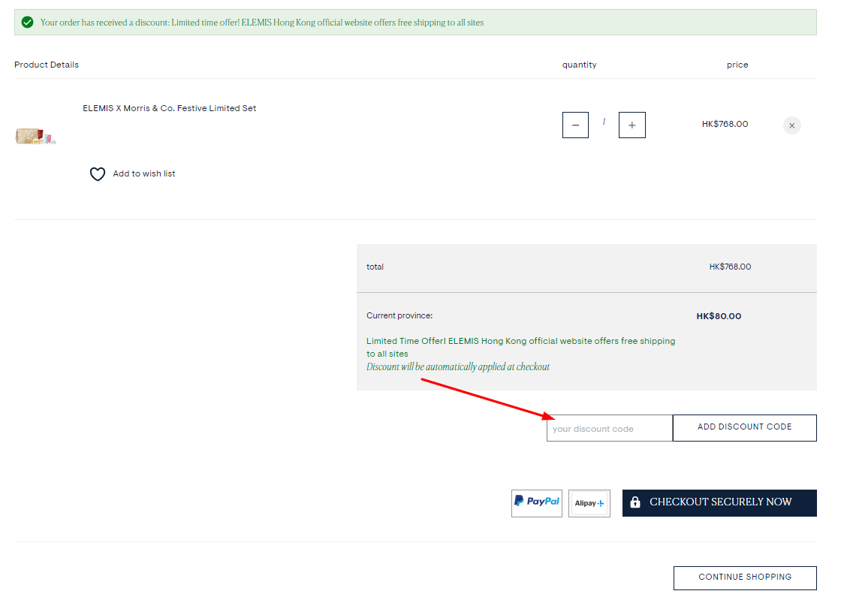
Task: Select the shipping amount HK$80.00
Action: (x=719, y=316)
